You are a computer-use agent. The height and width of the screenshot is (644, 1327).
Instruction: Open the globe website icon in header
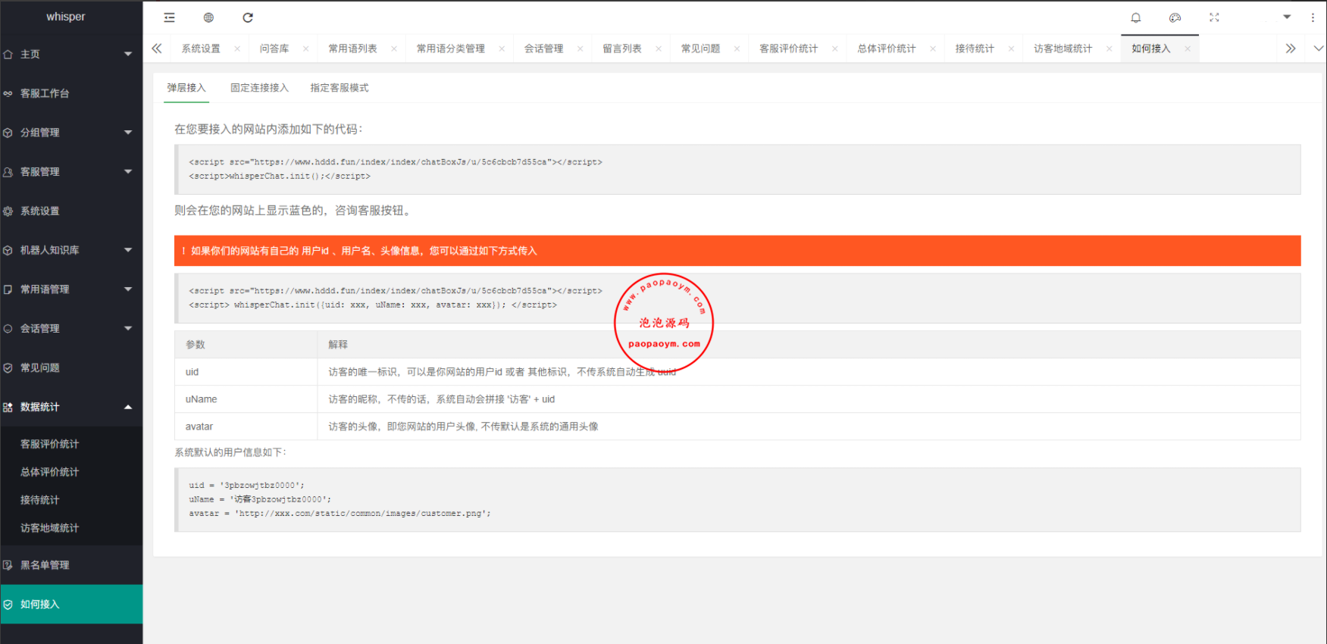tap(208, 17)
